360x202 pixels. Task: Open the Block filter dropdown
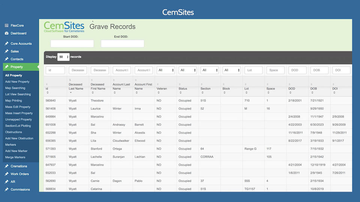click(x=231, y=70)
